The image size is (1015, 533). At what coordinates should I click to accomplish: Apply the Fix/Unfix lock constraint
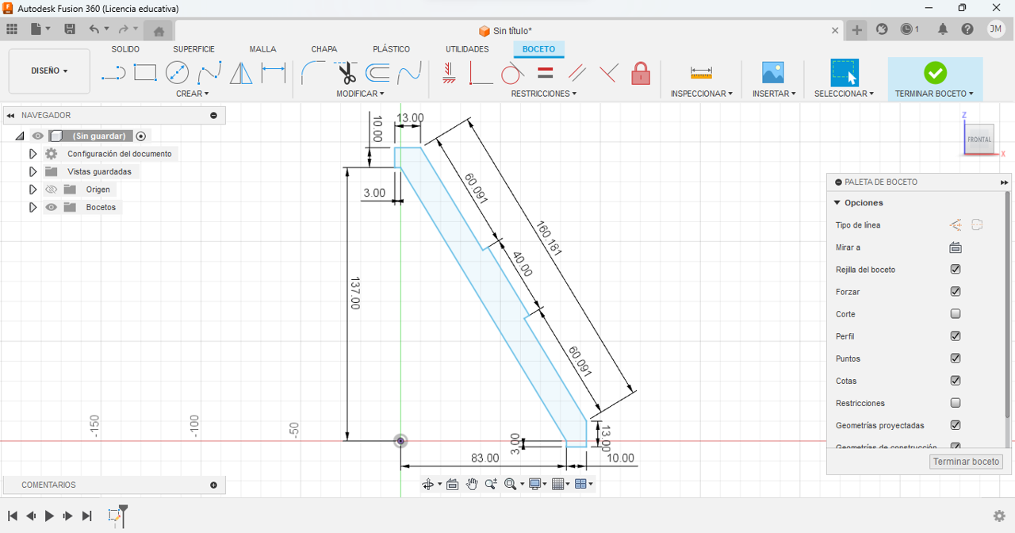[x=641, y=74]
